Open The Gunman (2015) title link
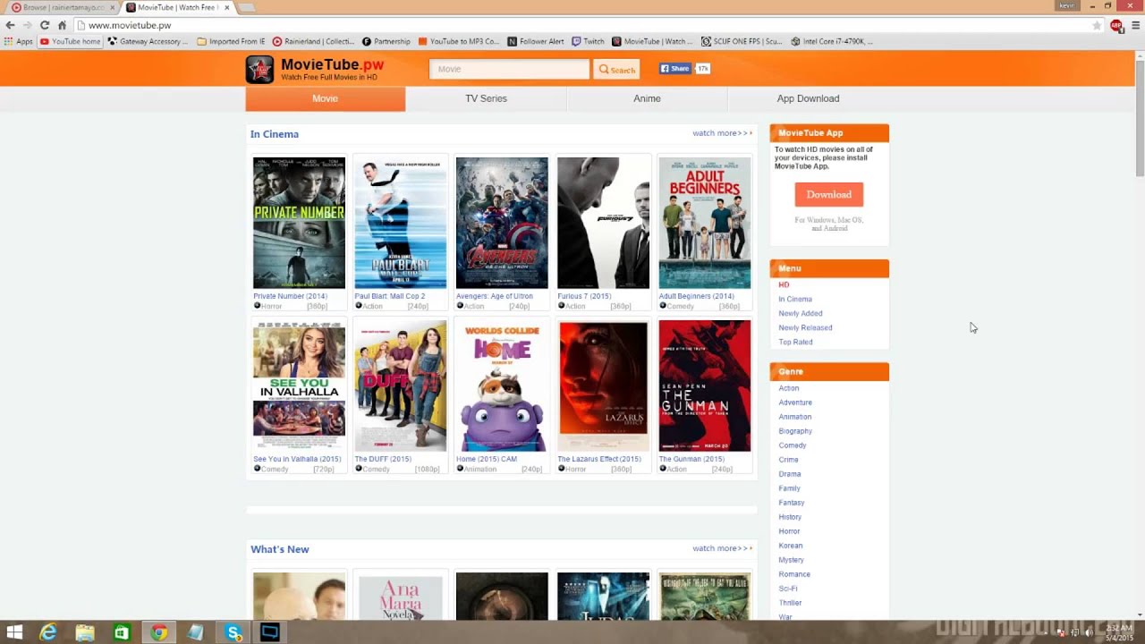1145x644 pixels. [691, 459]
